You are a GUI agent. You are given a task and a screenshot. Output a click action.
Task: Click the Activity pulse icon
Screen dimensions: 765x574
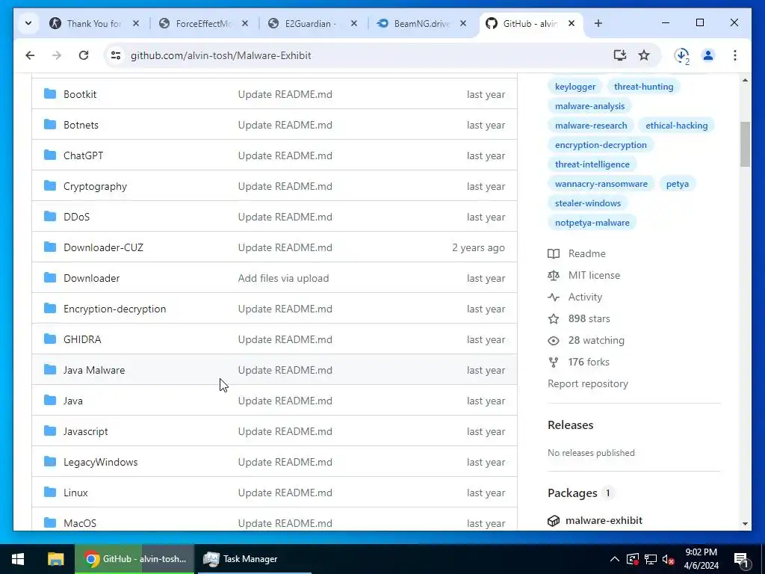coord(554,297)
